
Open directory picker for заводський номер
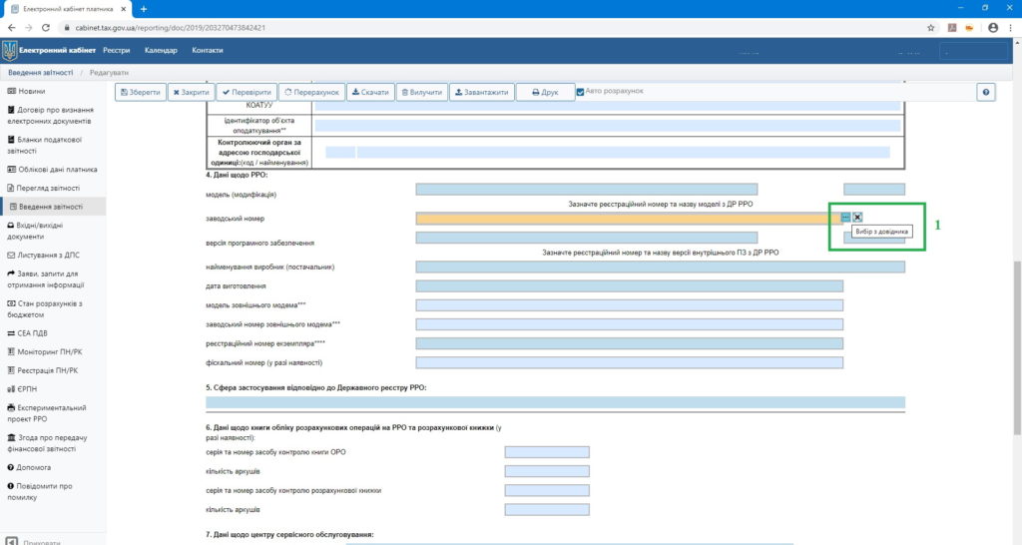tap(845, 217)
